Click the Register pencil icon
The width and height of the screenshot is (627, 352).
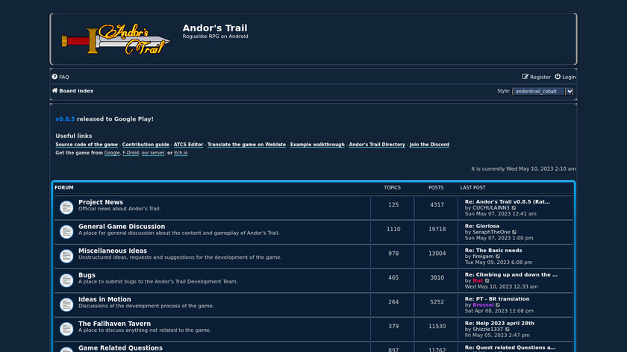coord(525,77)
